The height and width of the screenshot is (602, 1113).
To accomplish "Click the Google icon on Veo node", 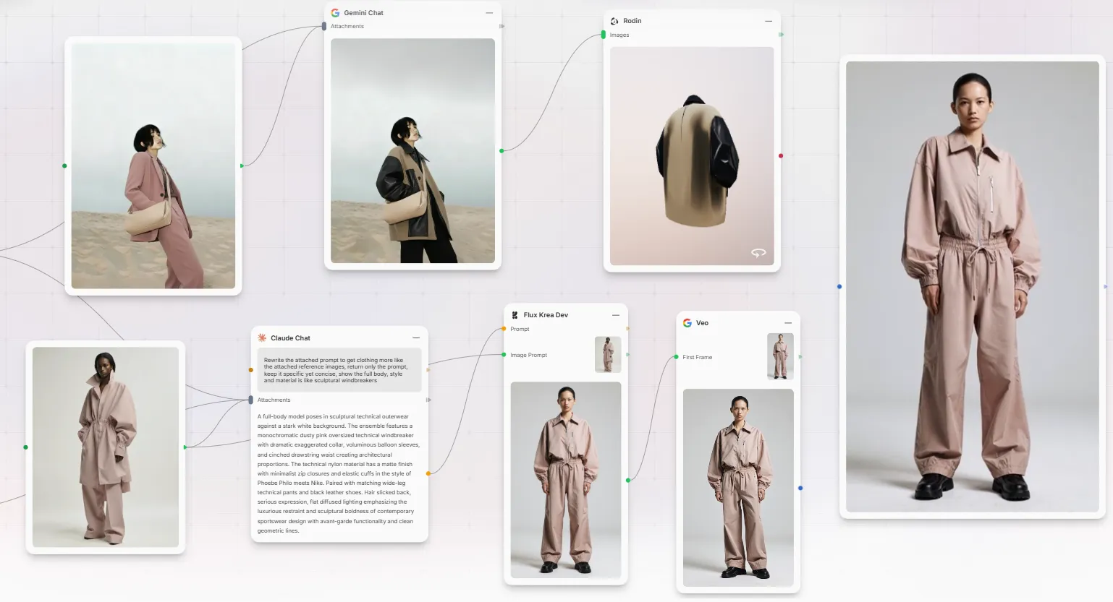I will pos(687,323).
